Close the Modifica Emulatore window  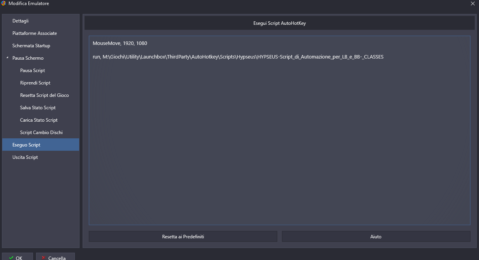pyautogui.click(x=472, y=3)
